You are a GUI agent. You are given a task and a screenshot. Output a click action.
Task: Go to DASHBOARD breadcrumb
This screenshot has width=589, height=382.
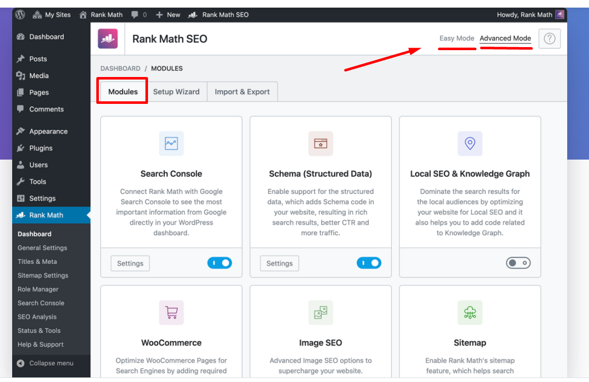click(x=120, y=68)
